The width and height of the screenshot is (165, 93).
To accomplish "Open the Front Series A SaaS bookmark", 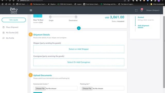I will click(x=91, y=4).
